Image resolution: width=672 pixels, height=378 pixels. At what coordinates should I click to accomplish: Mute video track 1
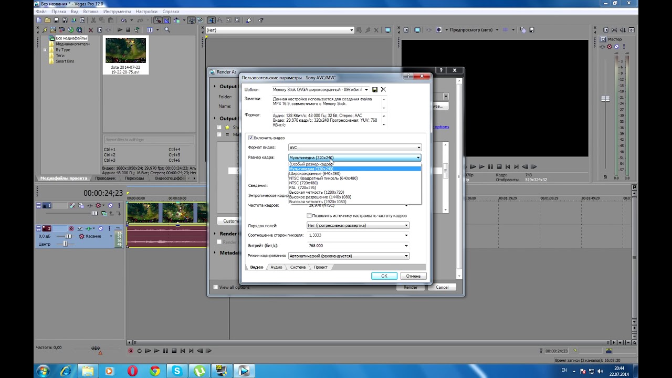[x=110, y=205]
